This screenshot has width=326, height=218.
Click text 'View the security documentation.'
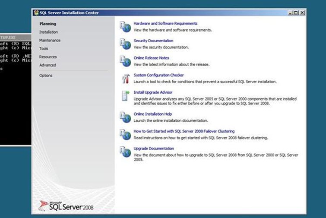tap(161, 47)
